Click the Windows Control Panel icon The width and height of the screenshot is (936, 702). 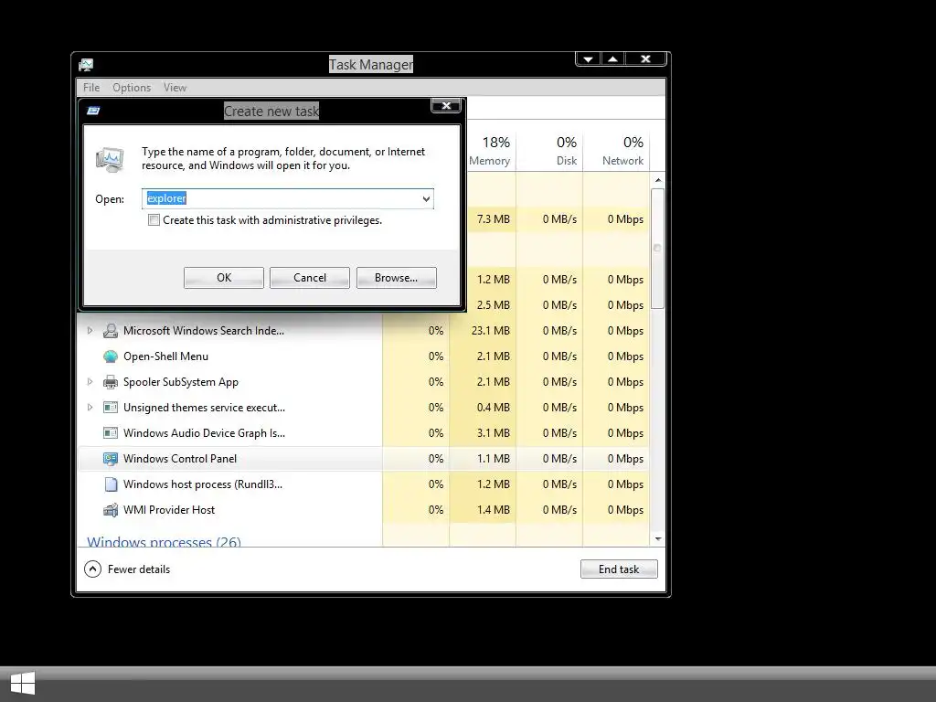coord(111,459)
